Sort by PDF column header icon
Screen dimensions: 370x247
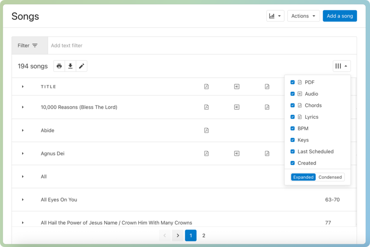click(x=206, y=86)
